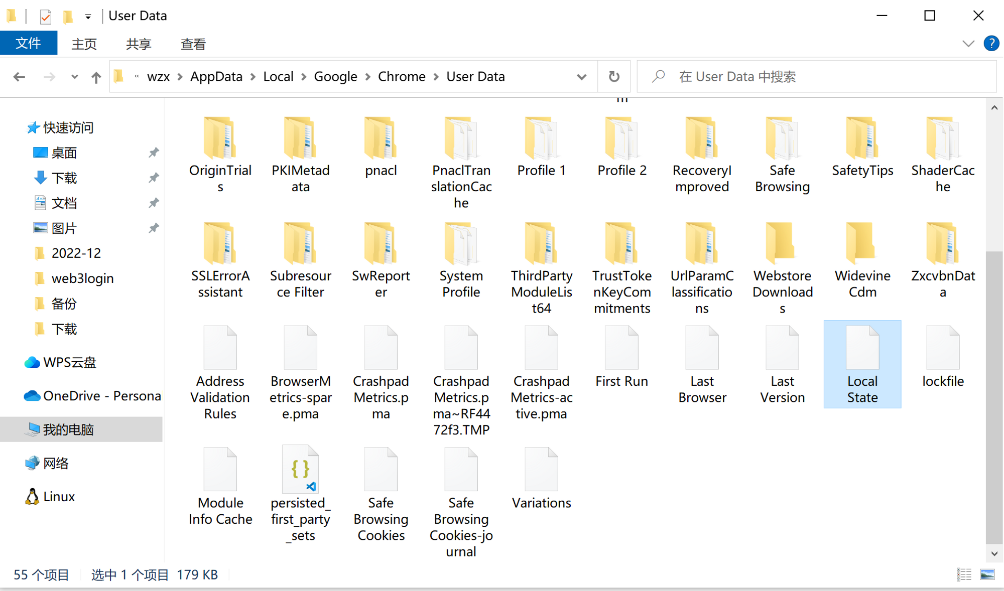The width and height of the screenshot is (1004, 591).
Task: Open the 文件 menu tab
Action: [28, 44]
